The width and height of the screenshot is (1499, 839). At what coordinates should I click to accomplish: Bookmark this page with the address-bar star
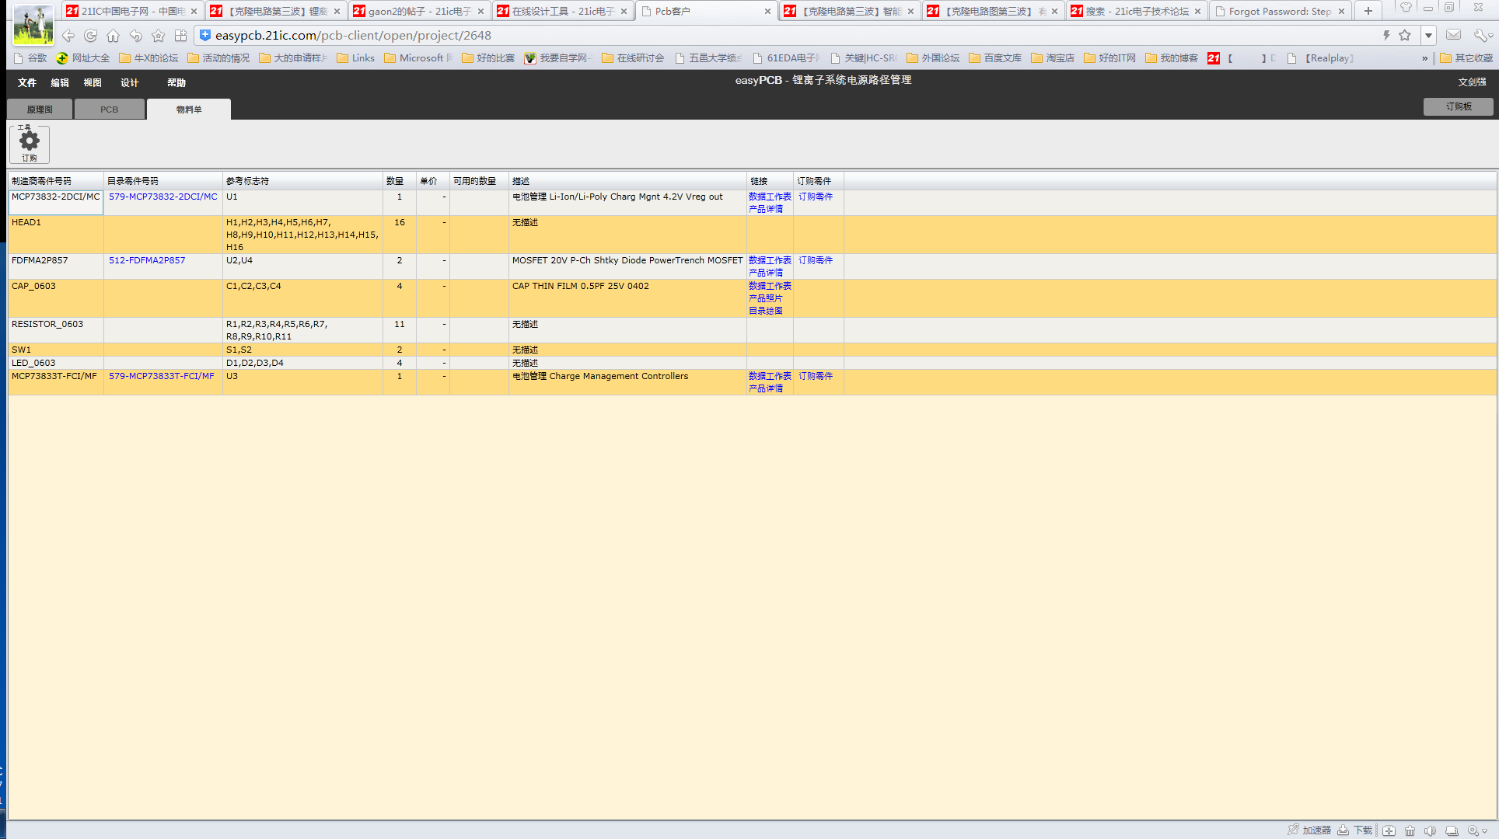click(1405, 35)
